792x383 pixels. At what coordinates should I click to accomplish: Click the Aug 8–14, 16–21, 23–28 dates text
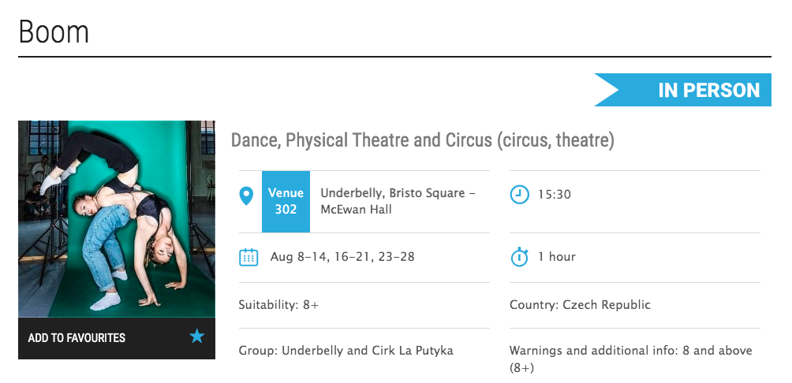click(x=342, y=257)
